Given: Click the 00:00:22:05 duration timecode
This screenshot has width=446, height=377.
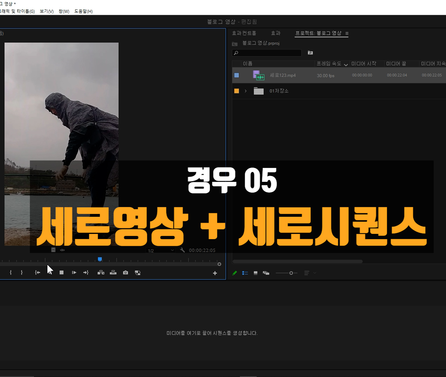Looking at the screenshot, I should click(x=202, y=250).
